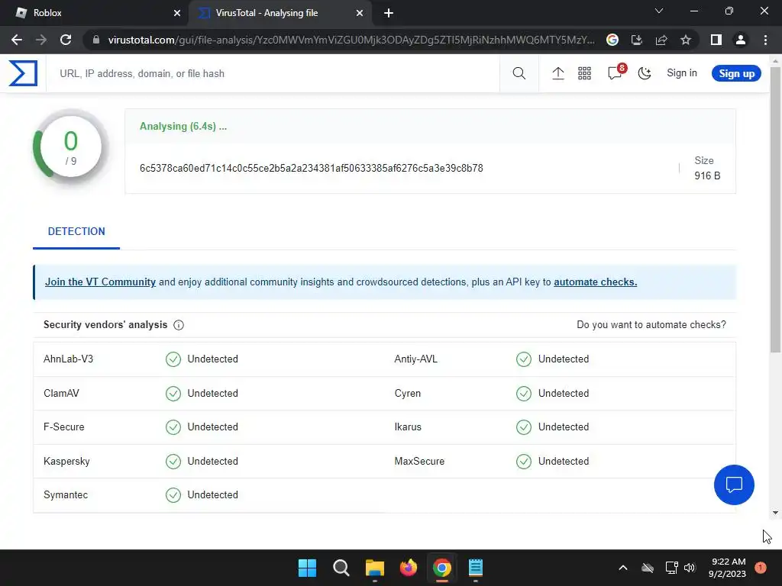The width and height of the screenshot is (782, 586).
Task: Open the upload file icon
Action: (x=558, y=73)
